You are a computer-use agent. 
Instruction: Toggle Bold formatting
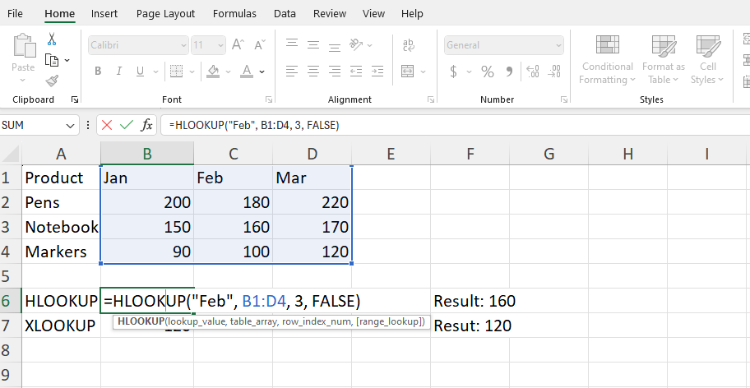click(98, 72)
